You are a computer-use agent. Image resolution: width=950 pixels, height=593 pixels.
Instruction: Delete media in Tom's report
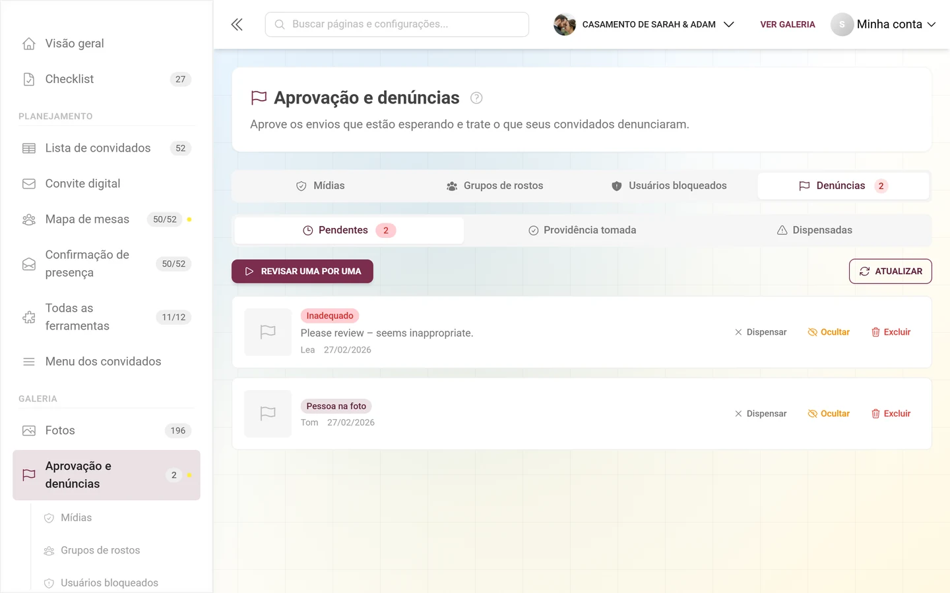(891, 414)
